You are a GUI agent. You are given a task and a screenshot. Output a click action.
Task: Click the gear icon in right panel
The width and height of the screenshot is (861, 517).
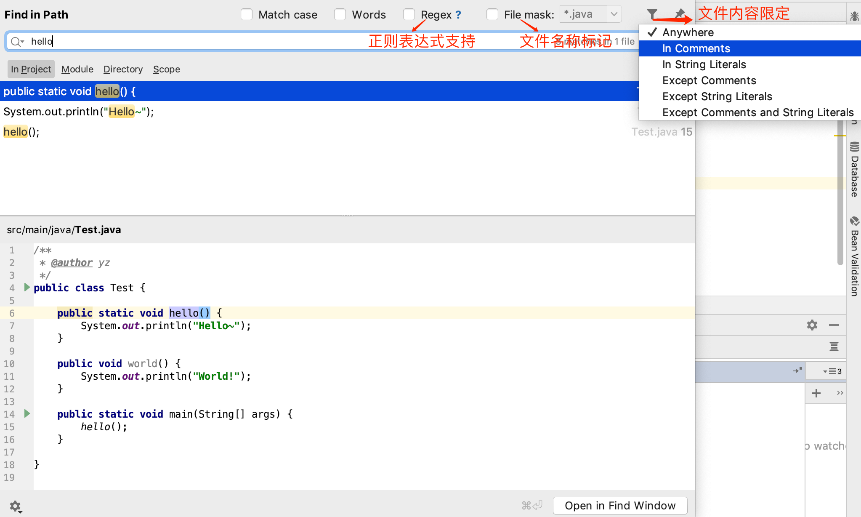point(812,325)
